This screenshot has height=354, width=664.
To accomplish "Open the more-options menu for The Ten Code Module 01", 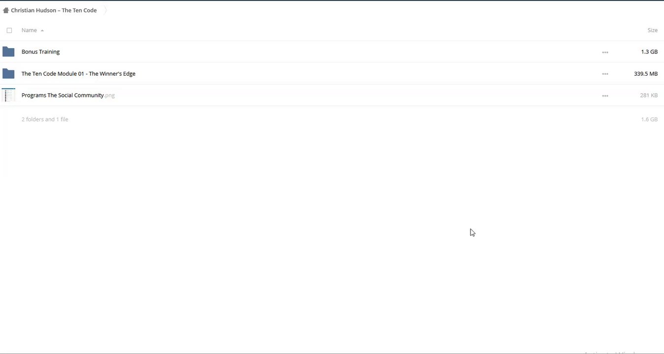I will pos(605,74).
